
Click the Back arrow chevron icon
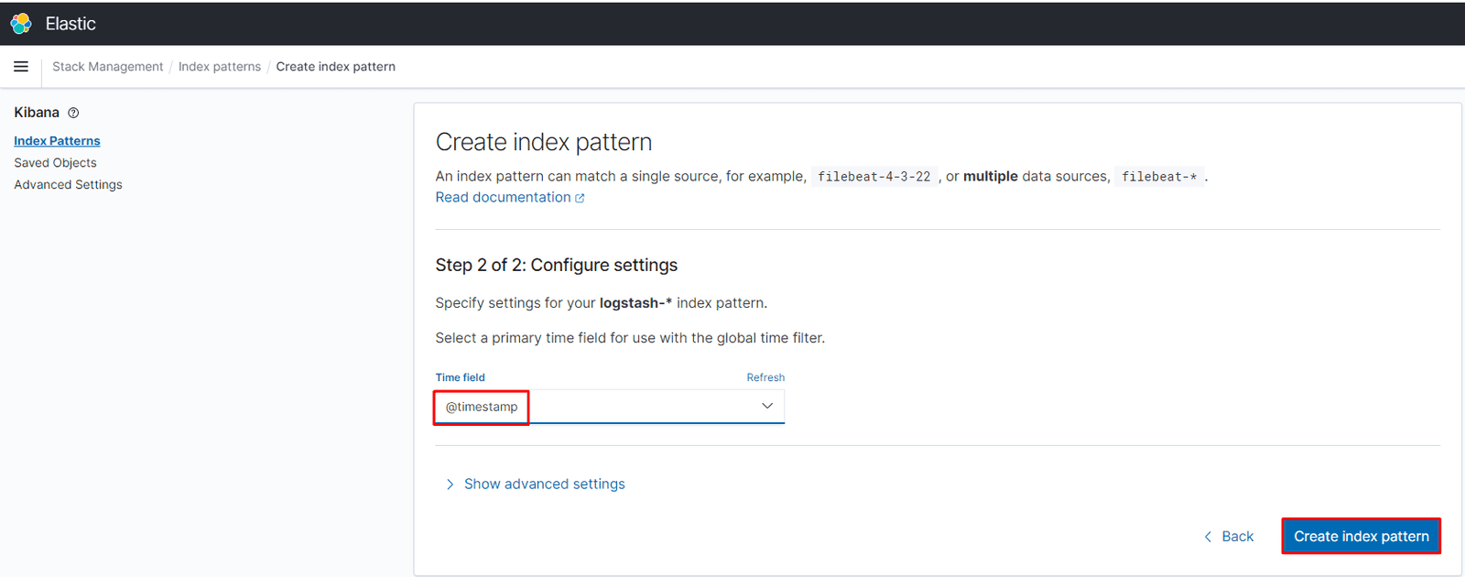click(x=1208, y=537)
